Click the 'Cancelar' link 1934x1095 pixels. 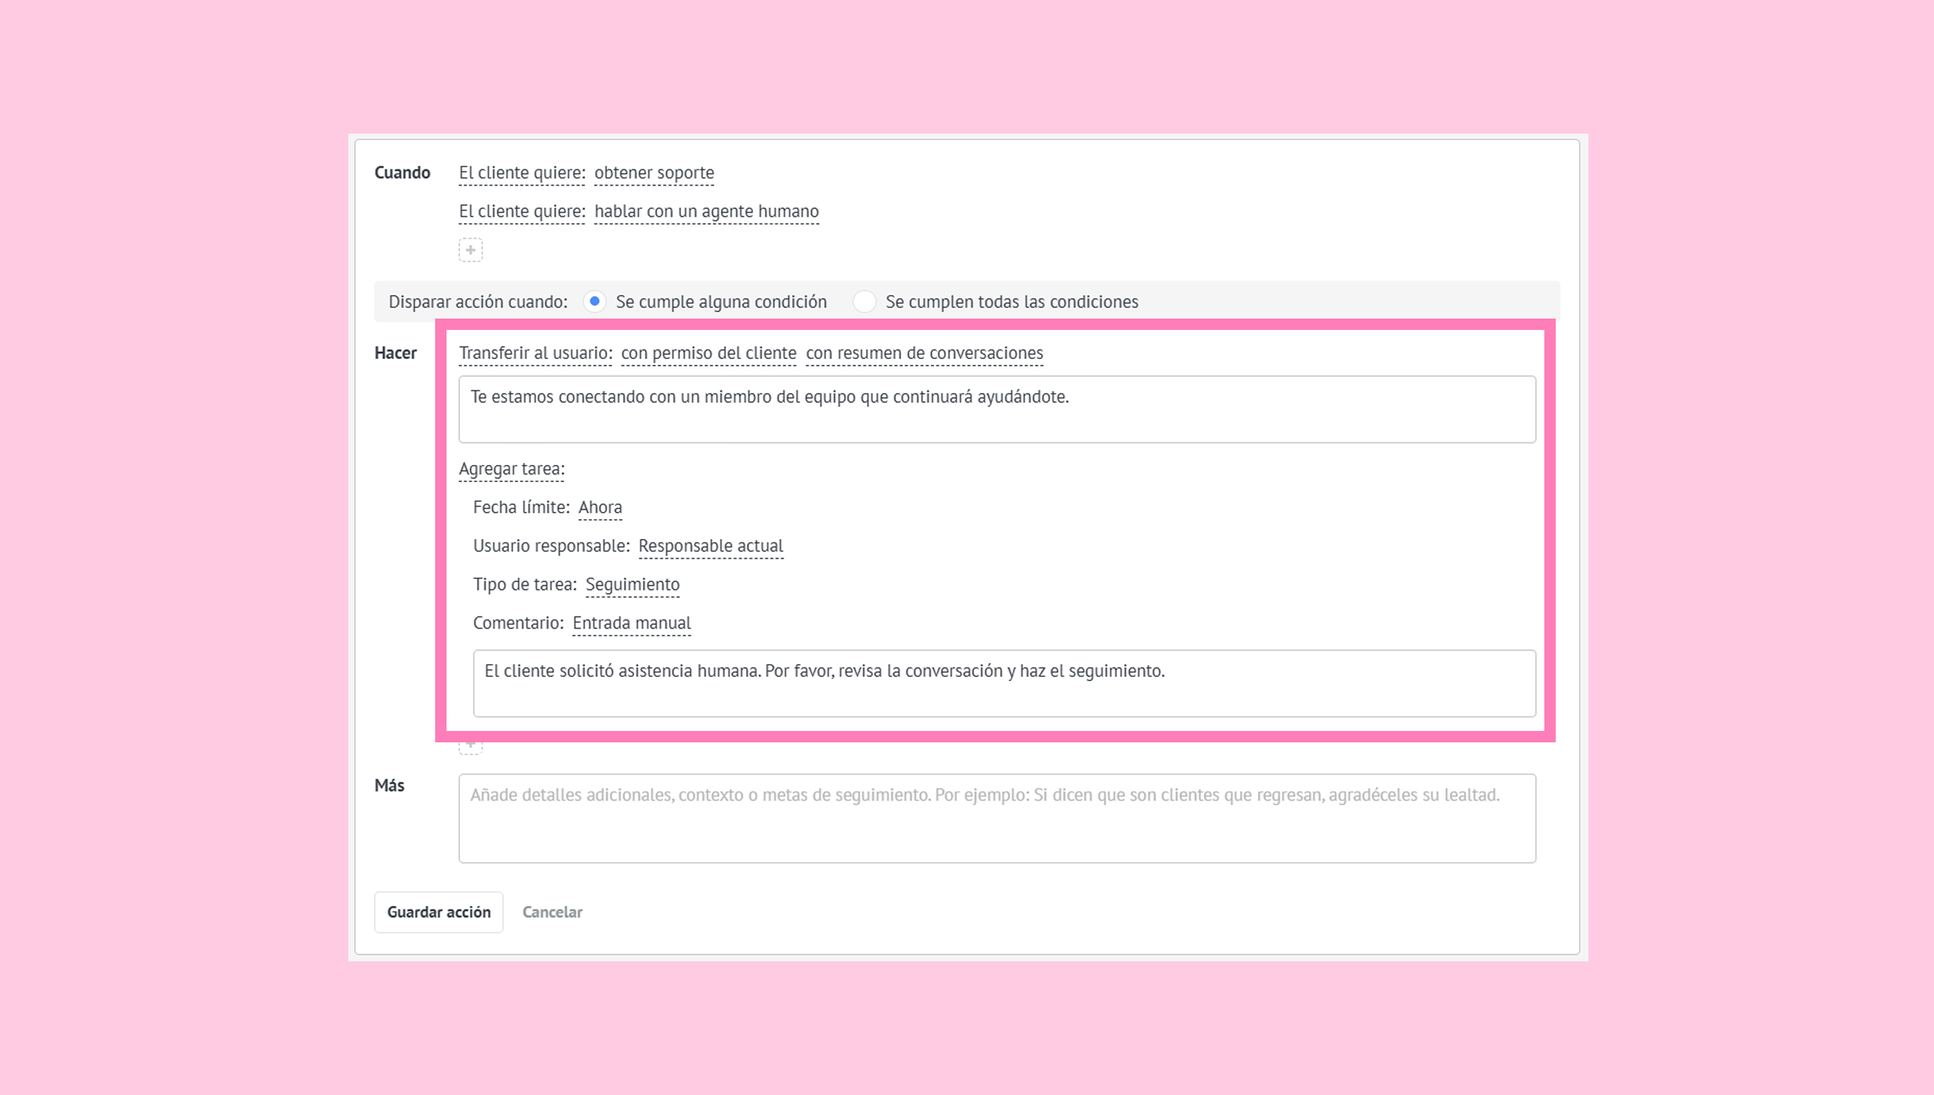[x=552, y=912]
